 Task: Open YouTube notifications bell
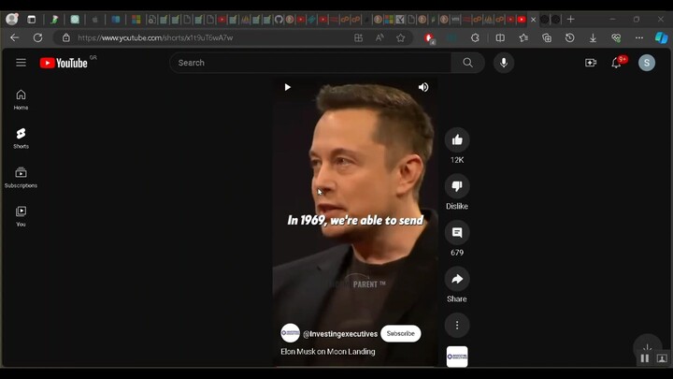click(616, 63)
